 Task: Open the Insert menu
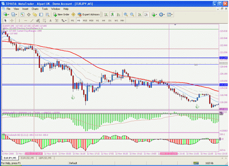pyautogui.click(x=25, y=9)
